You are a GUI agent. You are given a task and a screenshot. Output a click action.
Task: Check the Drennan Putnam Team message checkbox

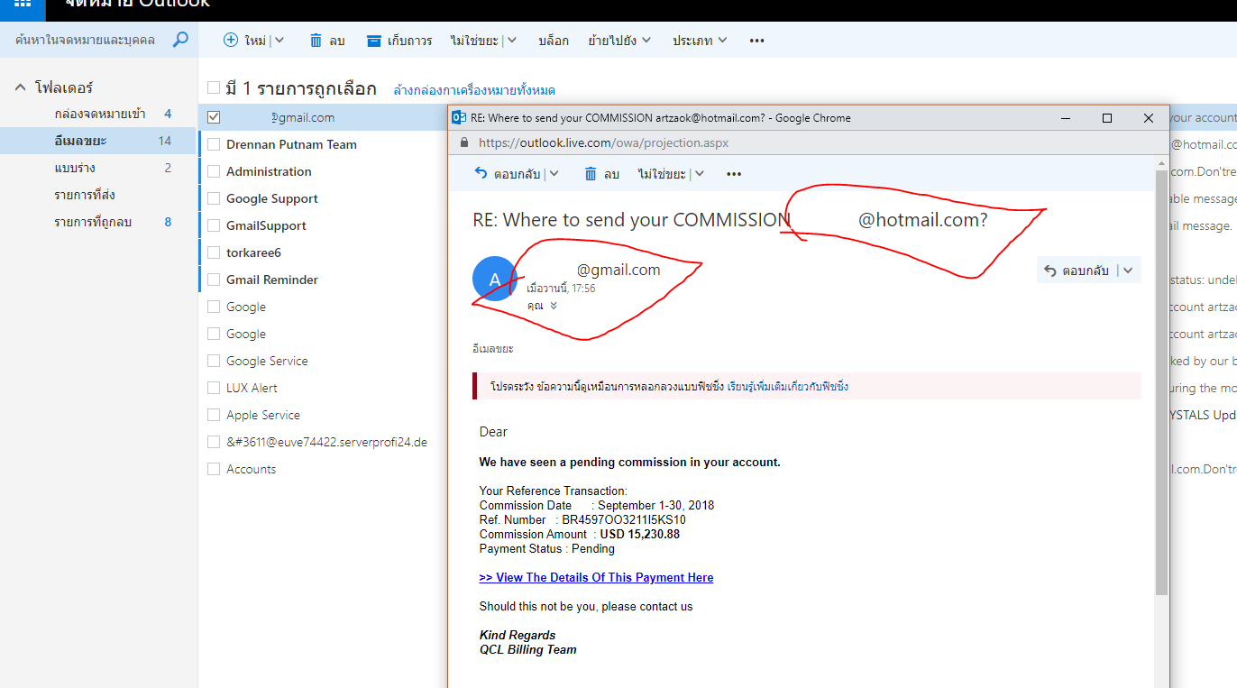click(214, 144)
